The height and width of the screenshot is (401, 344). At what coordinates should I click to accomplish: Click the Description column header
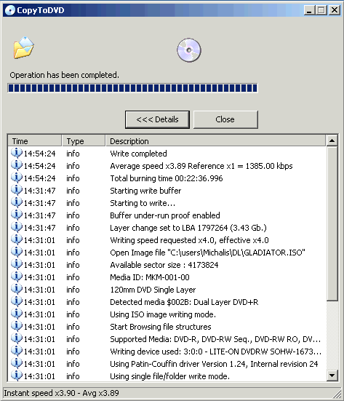pos(215,141)
